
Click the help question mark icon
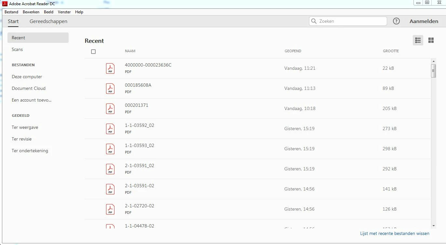(x=396, y=21)
